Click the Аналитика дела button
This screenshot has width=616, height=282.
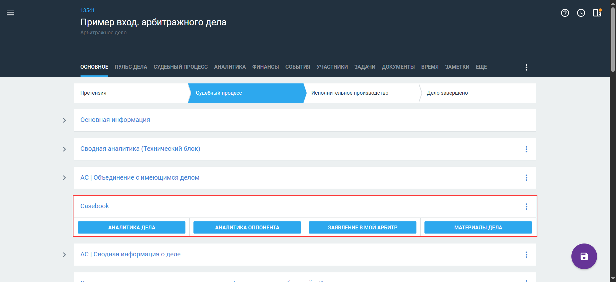(x=132, y=227)
